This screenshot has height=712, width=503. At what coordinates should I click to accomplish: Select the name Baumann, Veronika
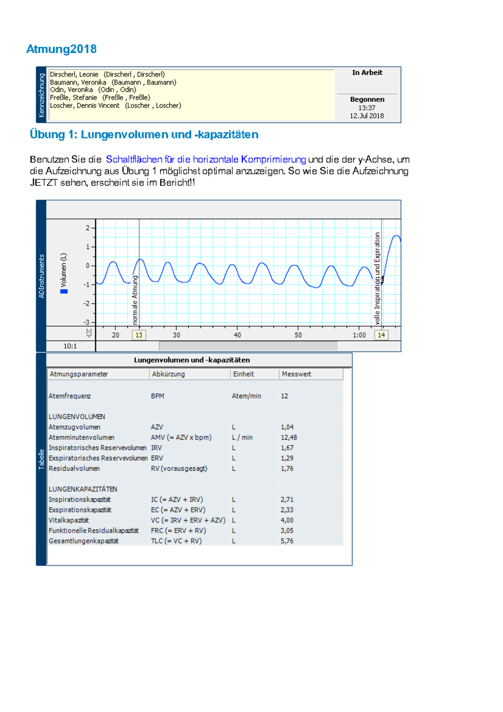(78, 82)
